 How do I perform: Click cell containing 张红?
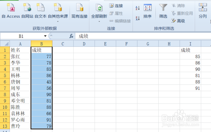(20, 57)
